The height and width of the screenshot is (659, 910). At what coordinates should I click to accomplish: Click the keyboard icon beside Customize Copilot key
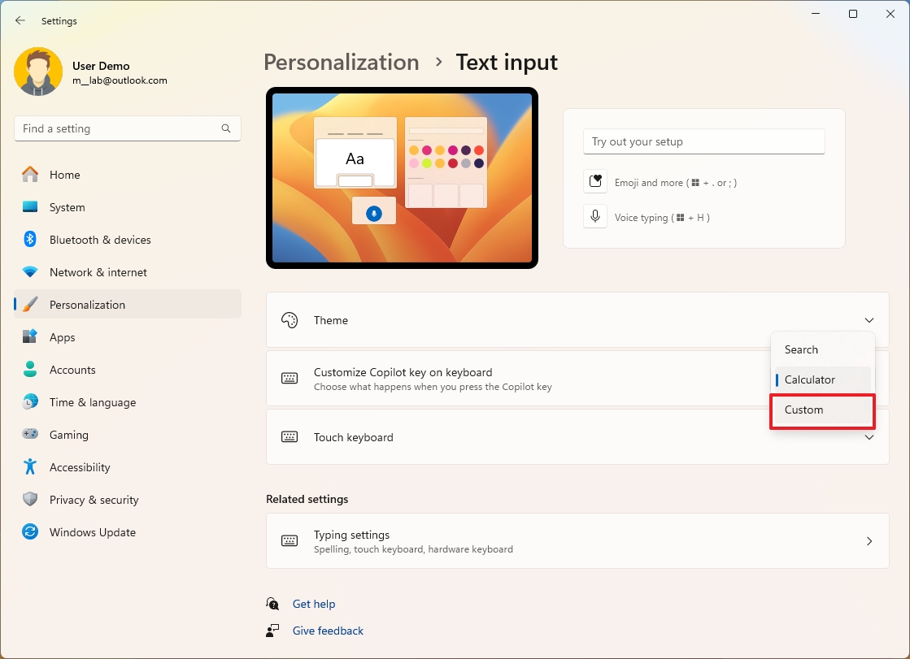pos(290,379)
